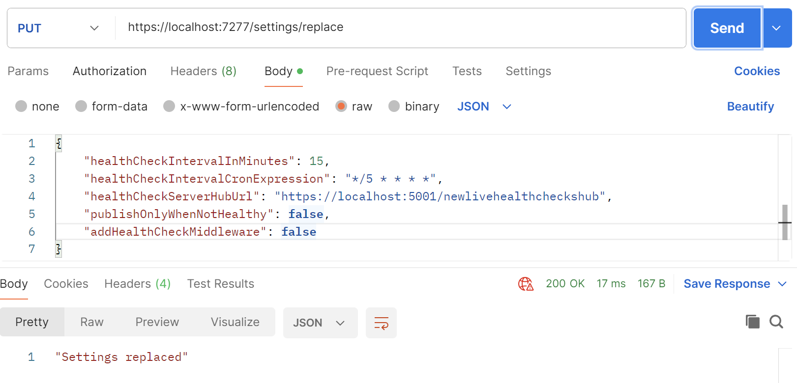The height and width of the screenshot is (383, 797).
Task: Select the response Body tab
Action: [14, 284]
